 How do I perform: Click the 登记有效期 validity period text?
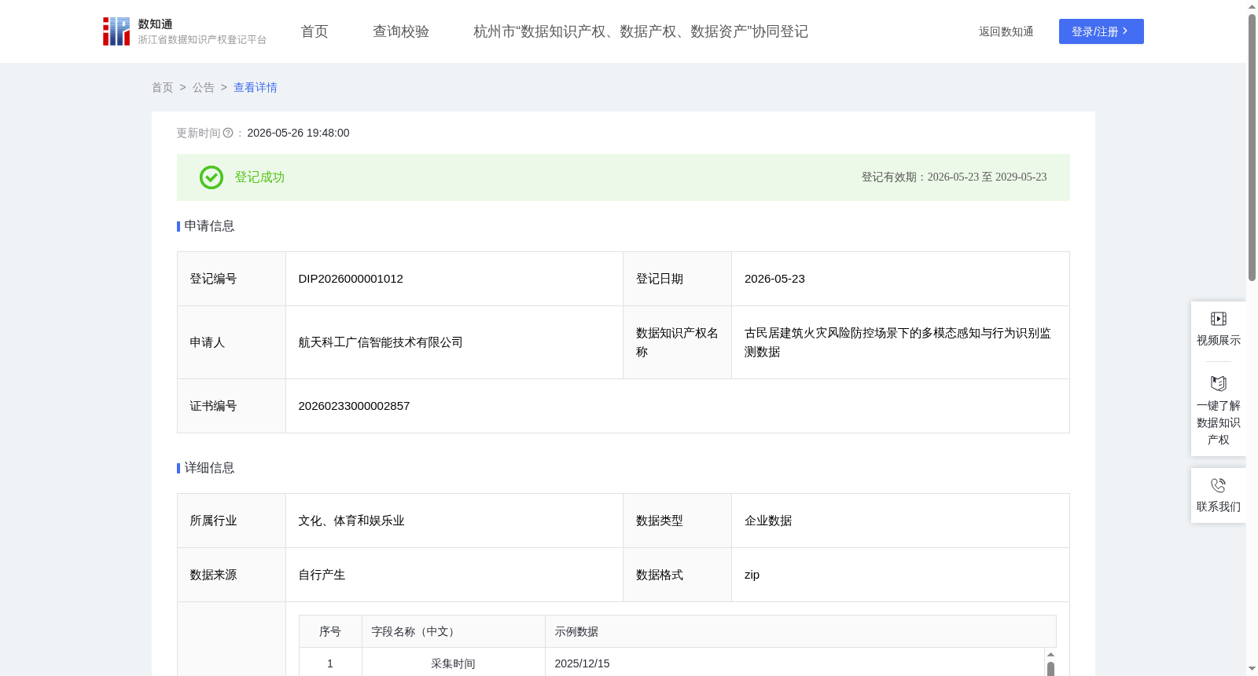point(954,177)
